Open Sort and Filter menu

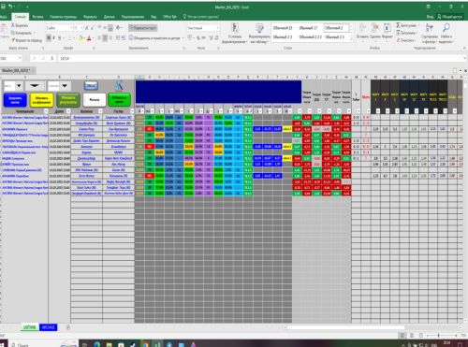tap(430, 33)
